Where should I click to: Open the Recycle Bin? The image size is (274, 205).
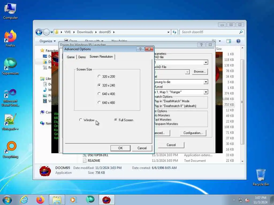[x=261, y=177]
